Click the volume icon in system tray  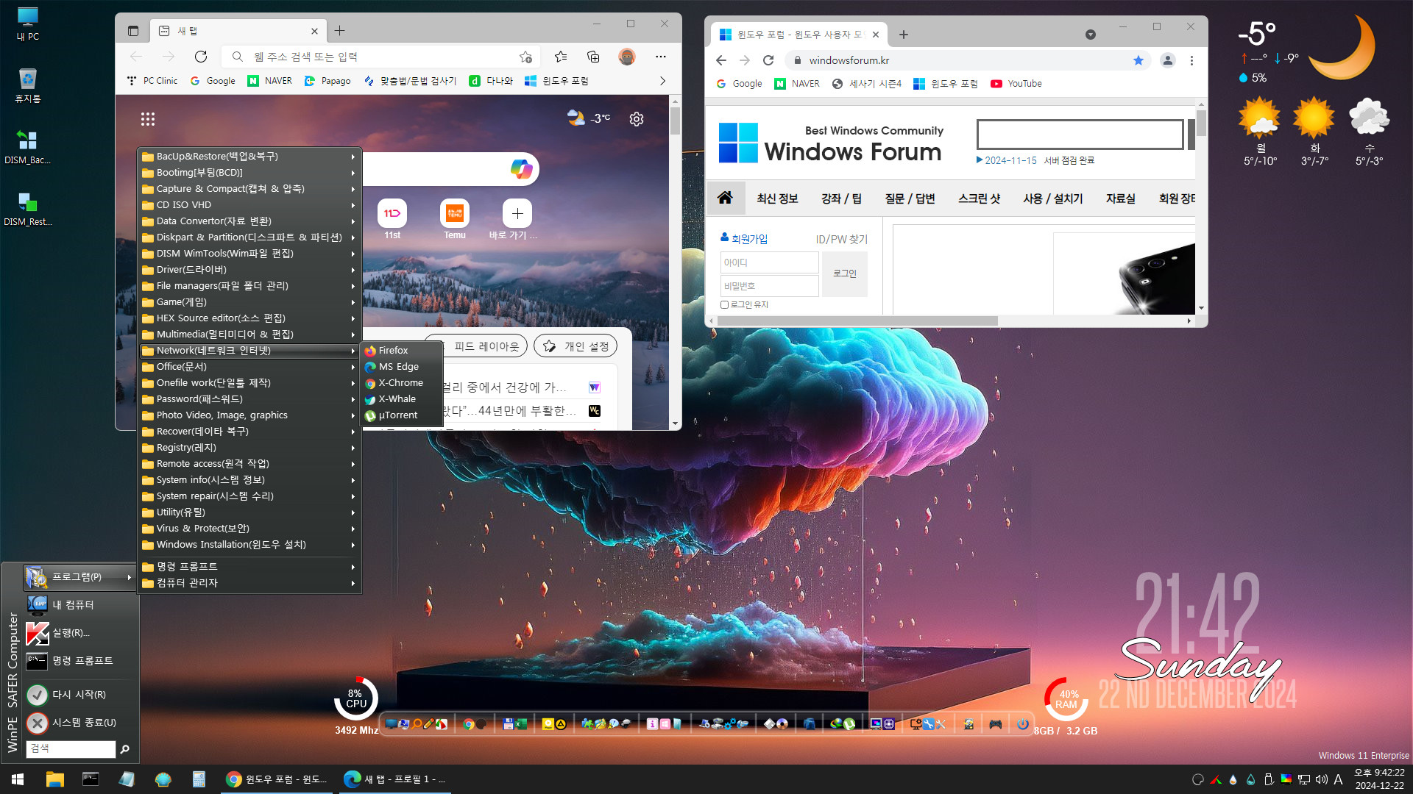tap(1321, 779)
